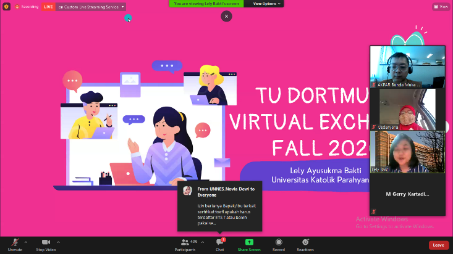Viewport: 453px width, 254px height.
Task: Open the Custom Live Streaming Service dropdown
Action: [91, 7]
